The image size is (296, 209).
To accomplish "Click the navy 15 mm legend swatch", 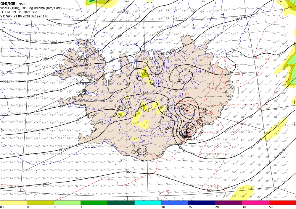I will tap(202, 203).
